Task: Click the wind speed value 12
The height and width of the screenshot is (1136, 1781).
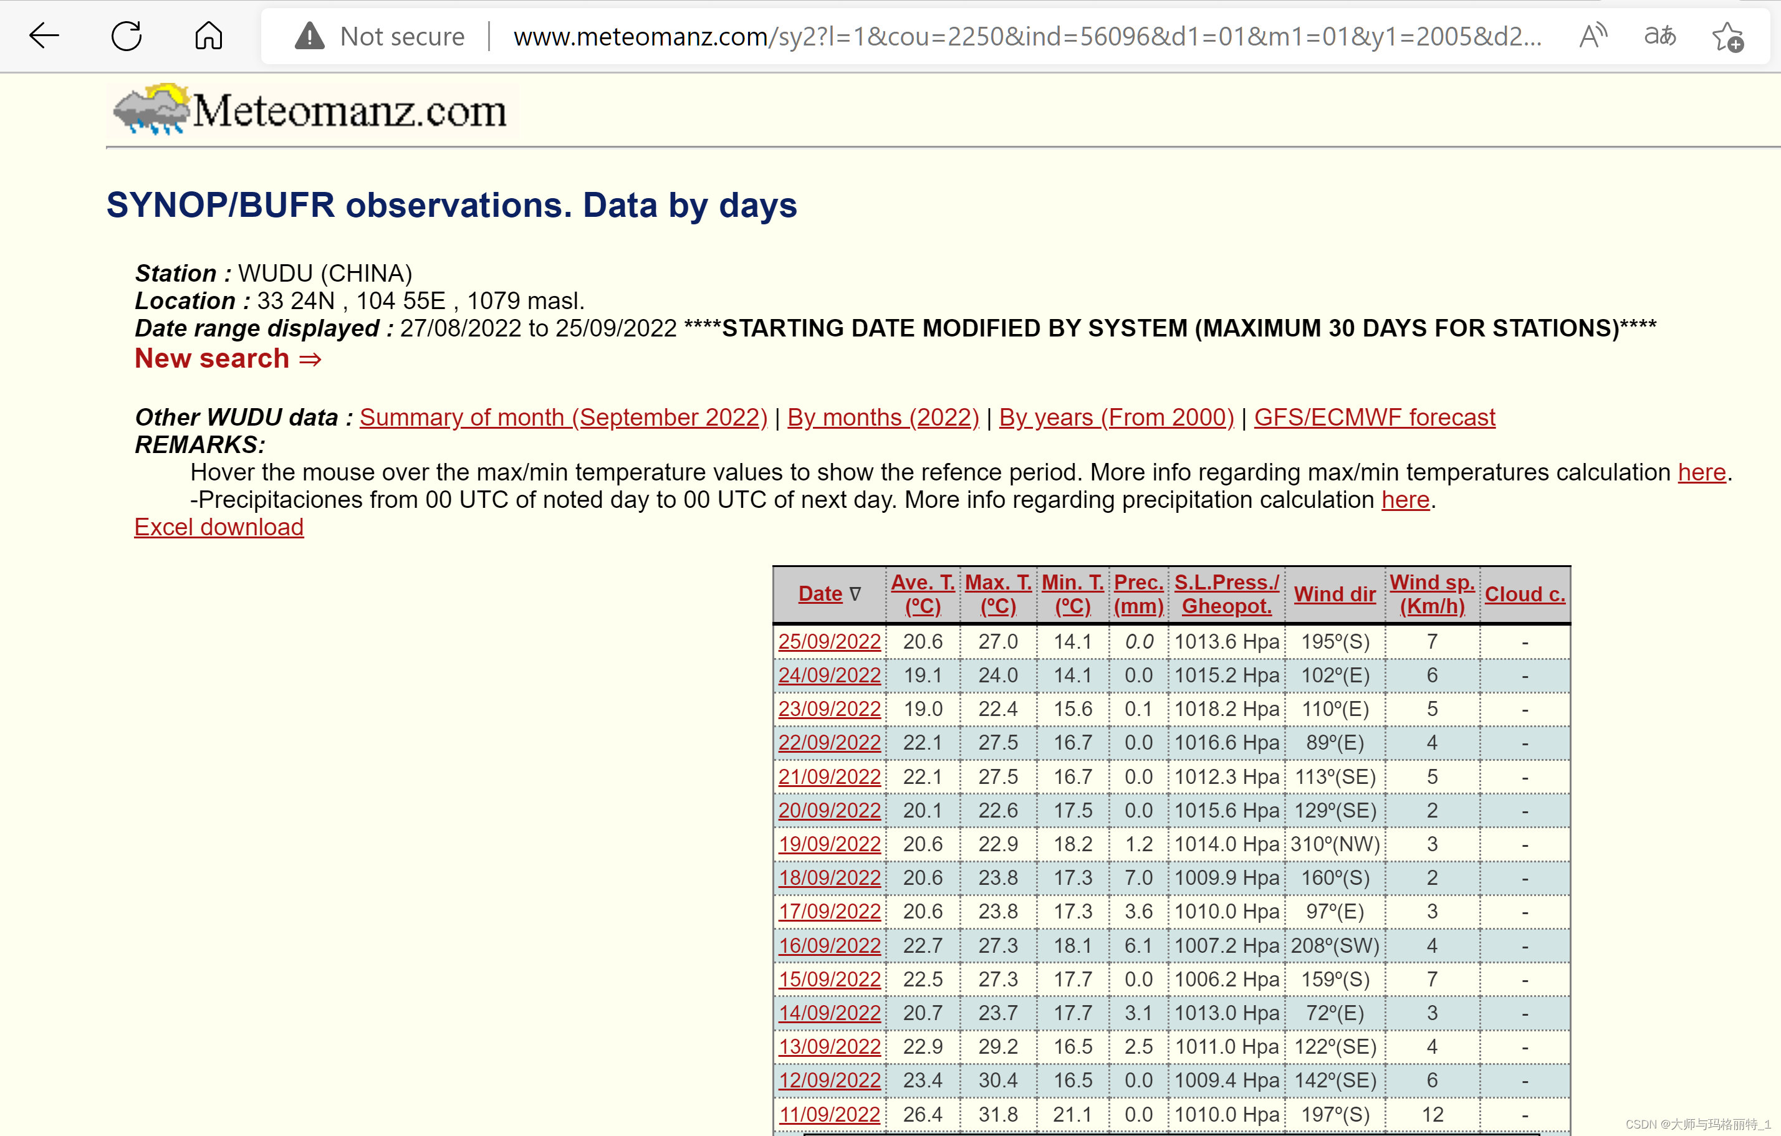Action: tap(1432, 1115)
